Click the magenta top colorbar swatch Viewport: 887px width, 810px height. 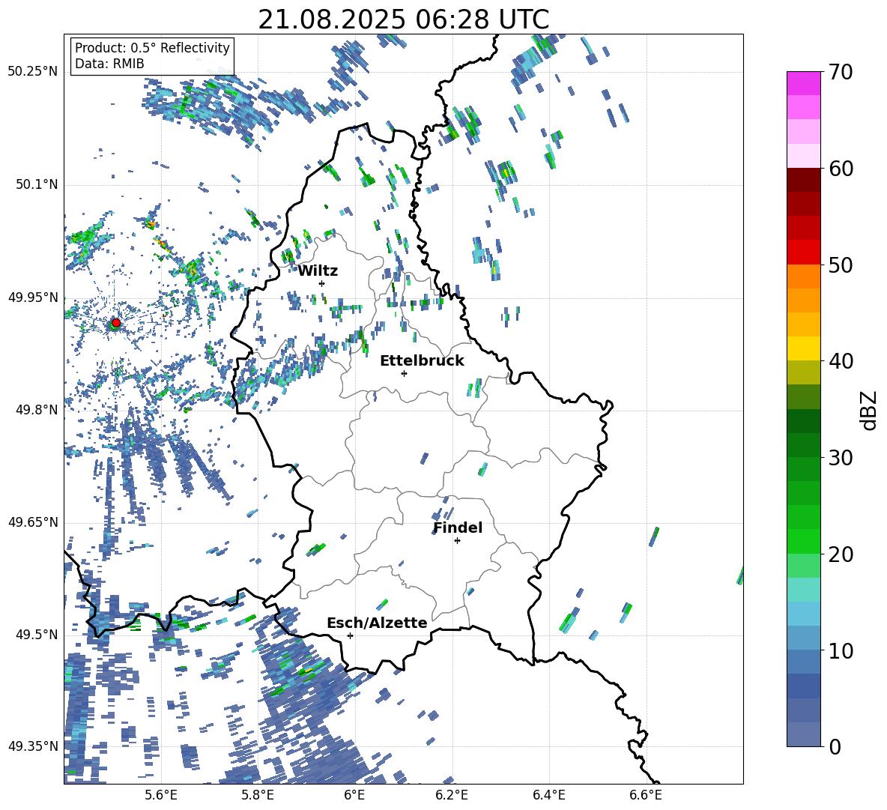point(803,83)
